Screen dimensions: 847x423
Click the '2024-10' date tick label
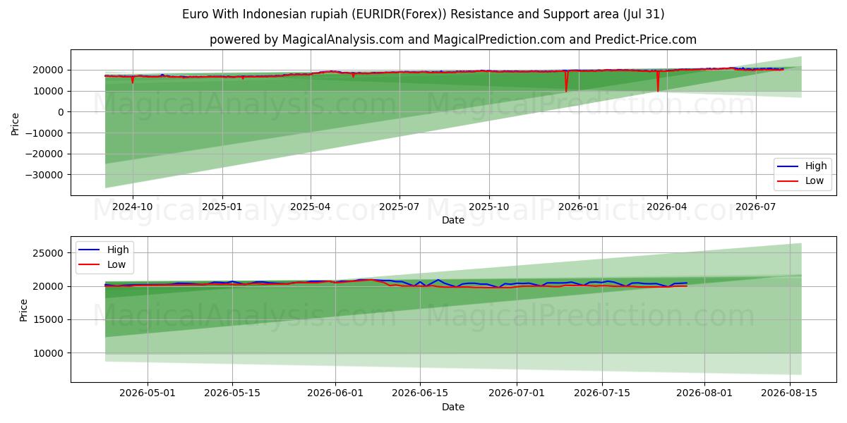pos(133,206)
